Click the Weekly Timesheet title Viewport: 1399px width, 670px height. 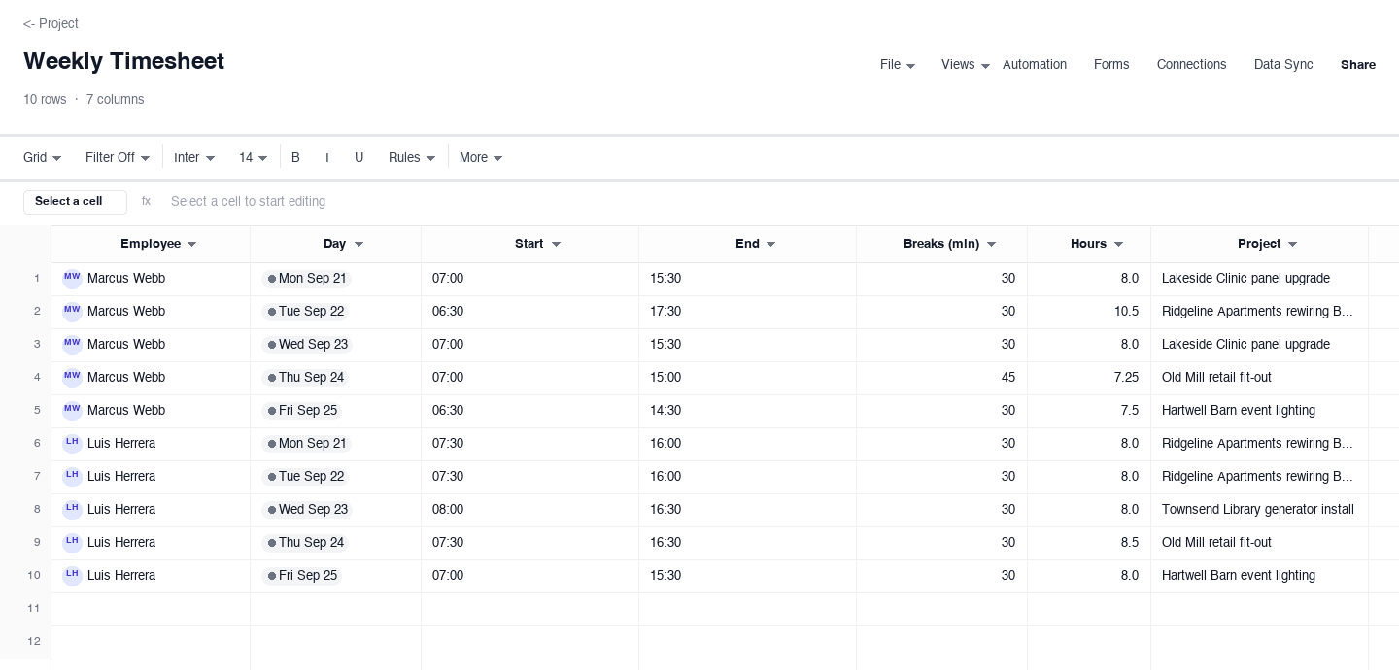tap(123, 61)
